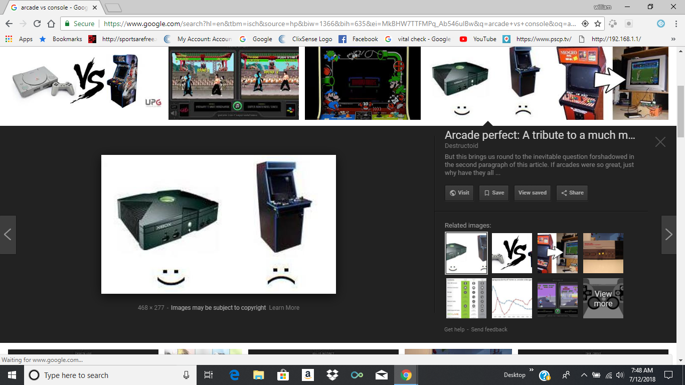Select the line graph related image
Image resolution: width=685 pixels, height=385 pixels.
(512, 298)
